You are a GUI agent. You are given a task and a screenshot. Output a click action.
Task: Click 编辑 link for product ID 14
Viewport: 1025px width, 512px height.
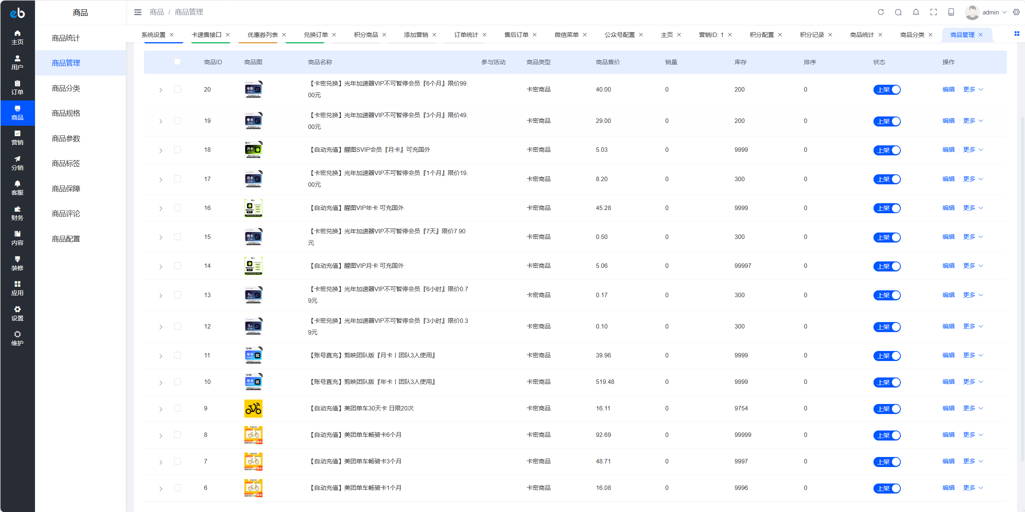(x=948, y=265)
